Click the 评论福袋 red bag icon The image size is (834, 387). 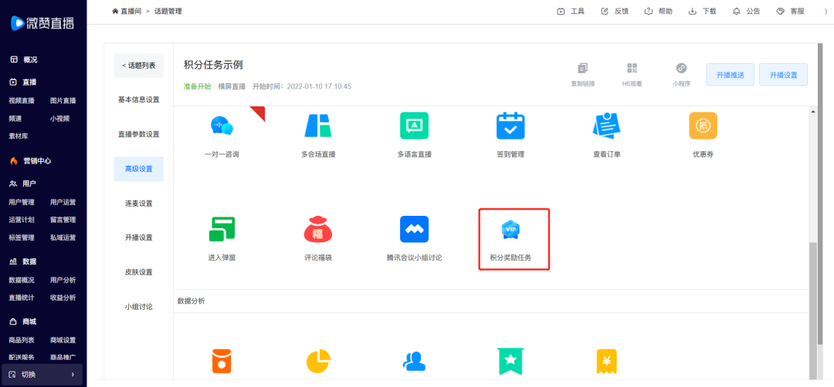[317, 229]
